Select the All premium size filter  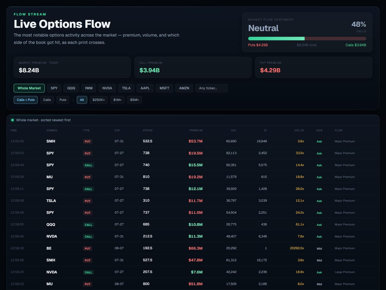pos(82,100)
